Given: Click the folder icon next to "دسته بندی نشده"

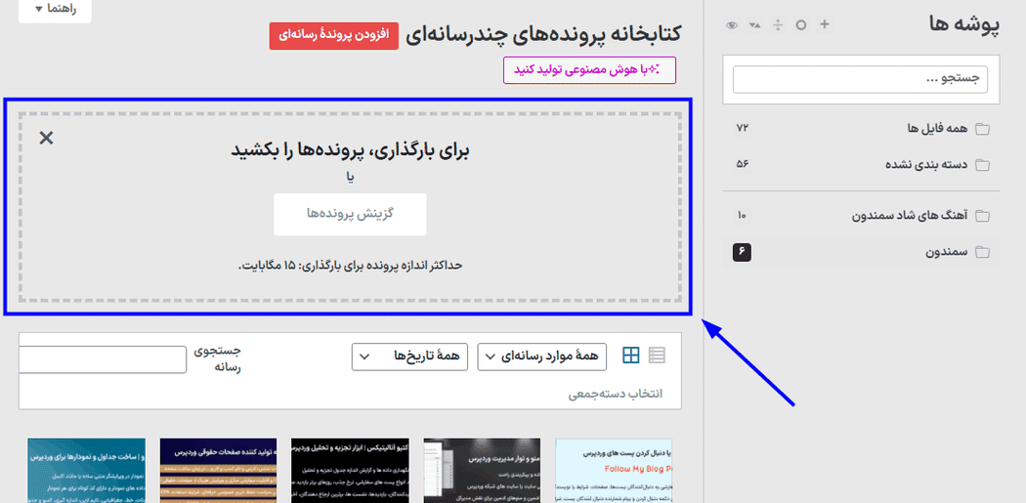Looking at the screenshot, I should [982, 164].
